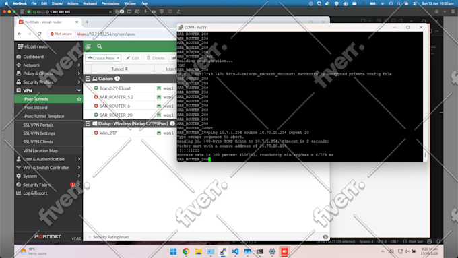
Task: Select the WinL2TP tunnel row
Action: tap(130, 133)
